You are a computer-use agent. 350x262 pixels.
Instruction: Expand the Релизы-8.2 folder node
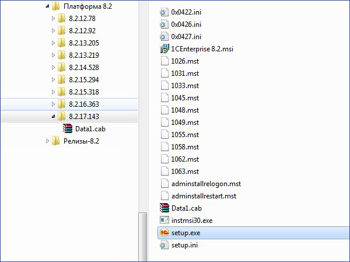47,141
